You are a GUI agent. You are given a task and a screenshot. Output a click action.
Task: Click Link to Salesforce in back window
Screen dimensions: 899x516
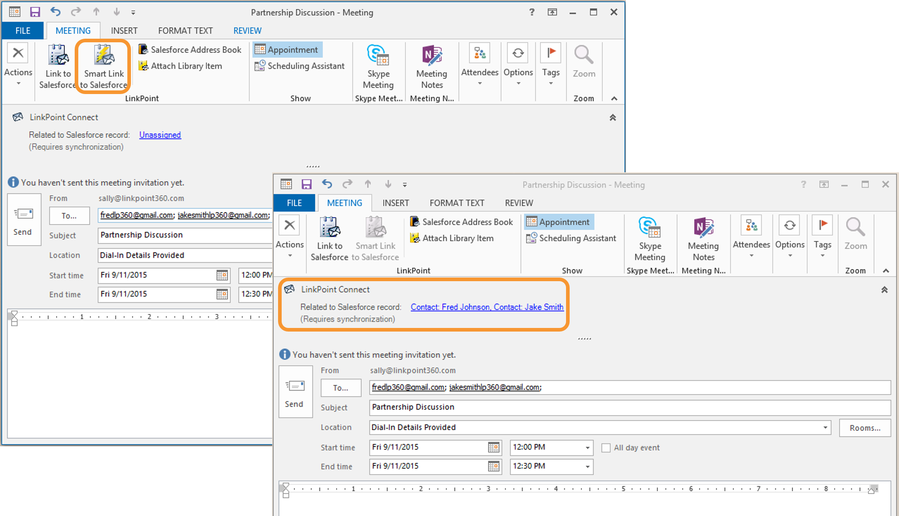[x=58, y=67]
